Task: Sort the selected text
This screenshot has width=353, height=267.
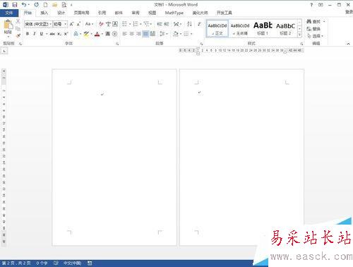Action: pos(189,24)
